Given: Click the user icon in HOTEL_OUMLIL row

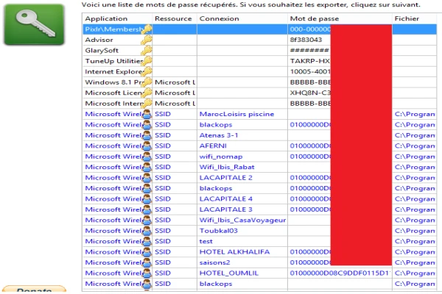Looking at the screenshot, I should pos(147,273).
